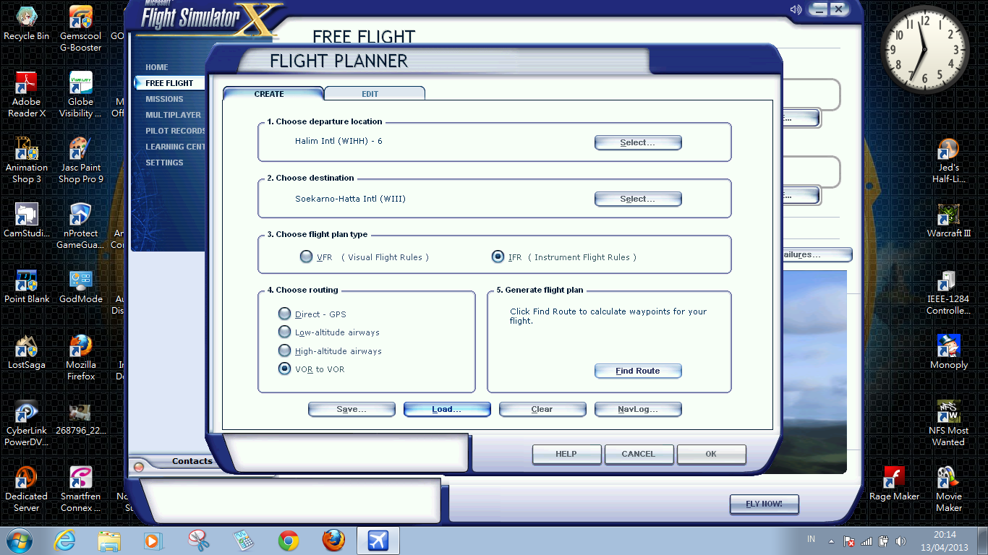Click CANCEL in the Flight Planner dialog
The height and width of the screenshot is (555, 988).
639,455
